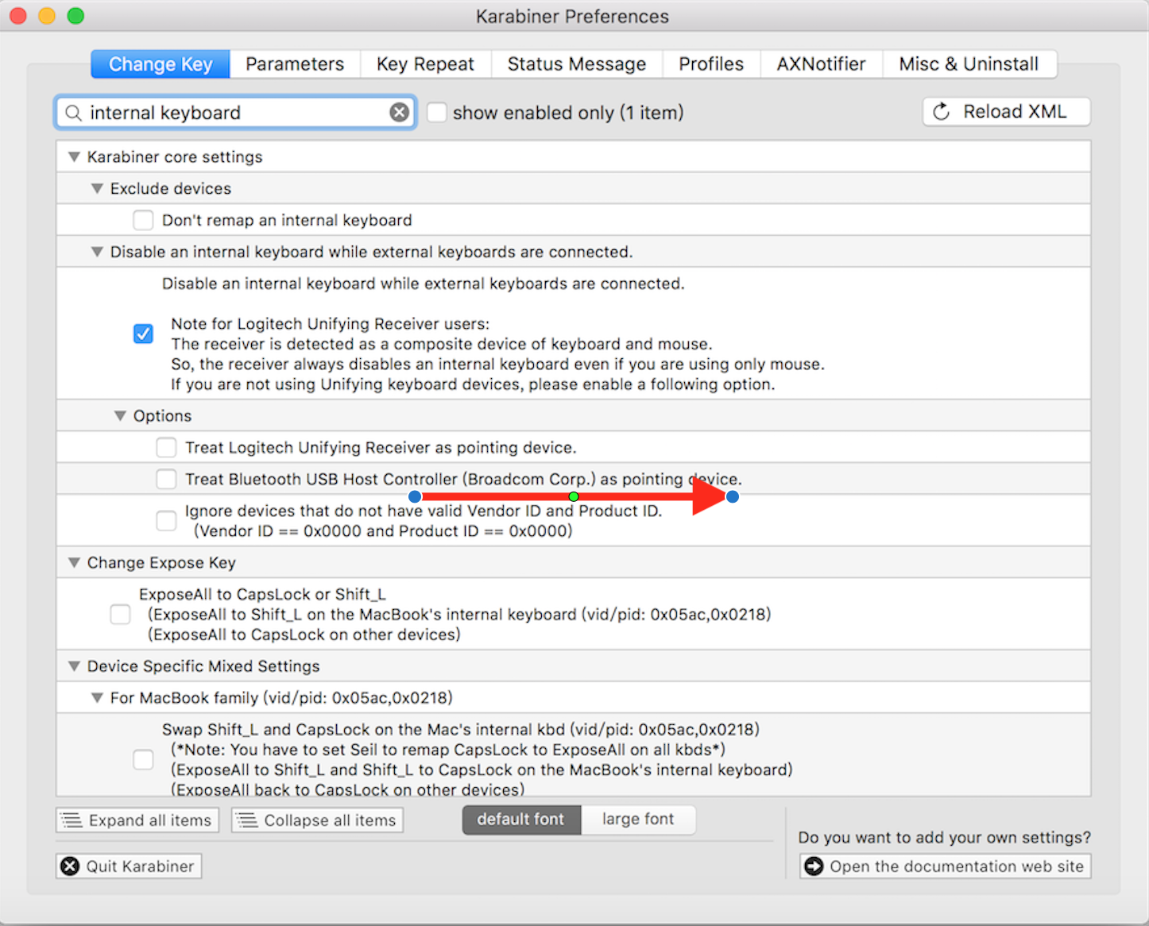1149x926 pixels.
Task: Click the Reload XML circular arrow icon
Action: point(941,112)
